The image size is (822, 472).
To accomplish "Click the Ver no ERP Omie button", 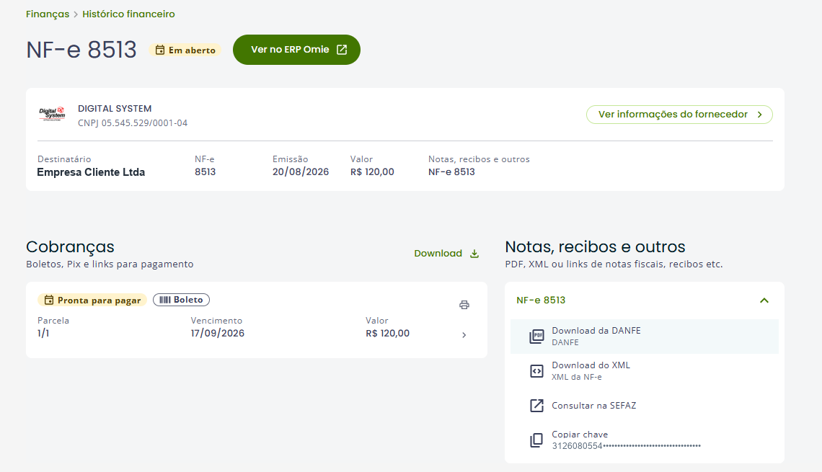I will tap(297, 50).
